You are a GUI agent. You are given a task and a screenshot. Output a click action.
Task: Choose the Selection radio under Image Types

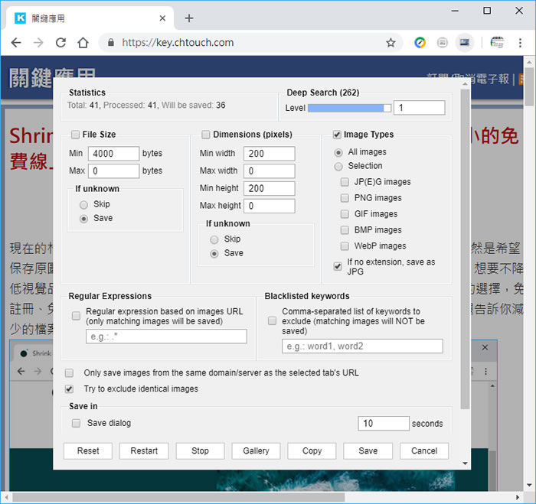(338, 166)
